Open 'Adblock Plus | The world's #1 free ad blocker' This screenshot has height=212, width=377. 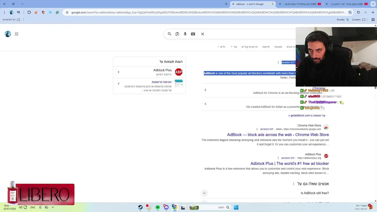(x=290, y=164)
